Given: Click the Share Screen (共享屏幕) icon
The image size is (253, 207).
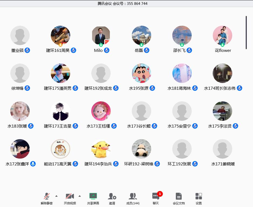Looking at the screenshot, I should click(93, 196).
